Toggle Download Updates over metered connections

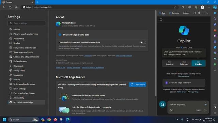(x=143, y=42)
